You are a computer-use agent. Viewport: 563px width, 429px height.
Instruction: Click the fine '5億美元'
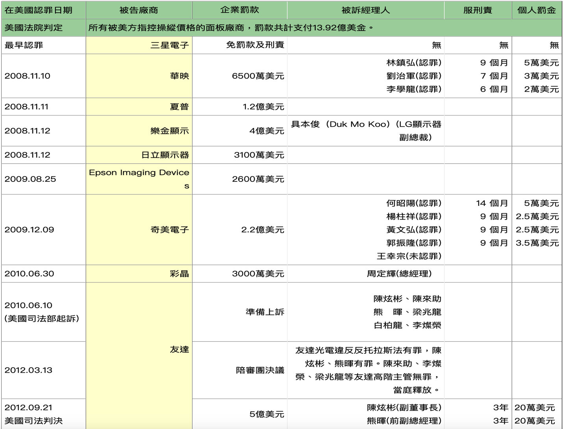click(x=267, y=414)
